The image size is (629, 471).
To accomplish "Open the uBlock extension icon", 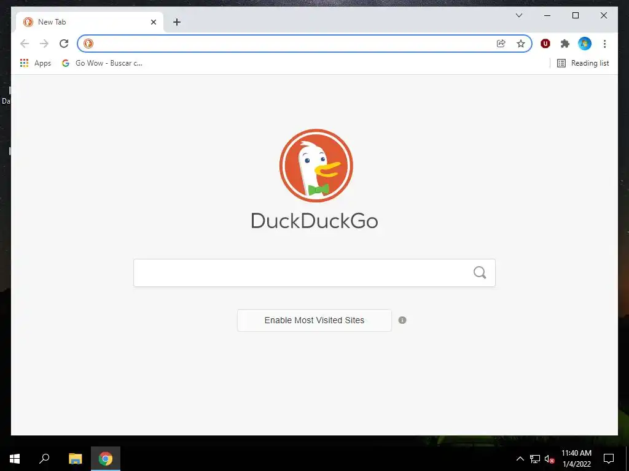I will point(545,44).
